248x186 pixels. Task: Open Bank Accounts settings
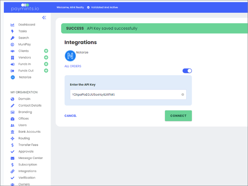point(29,132)
